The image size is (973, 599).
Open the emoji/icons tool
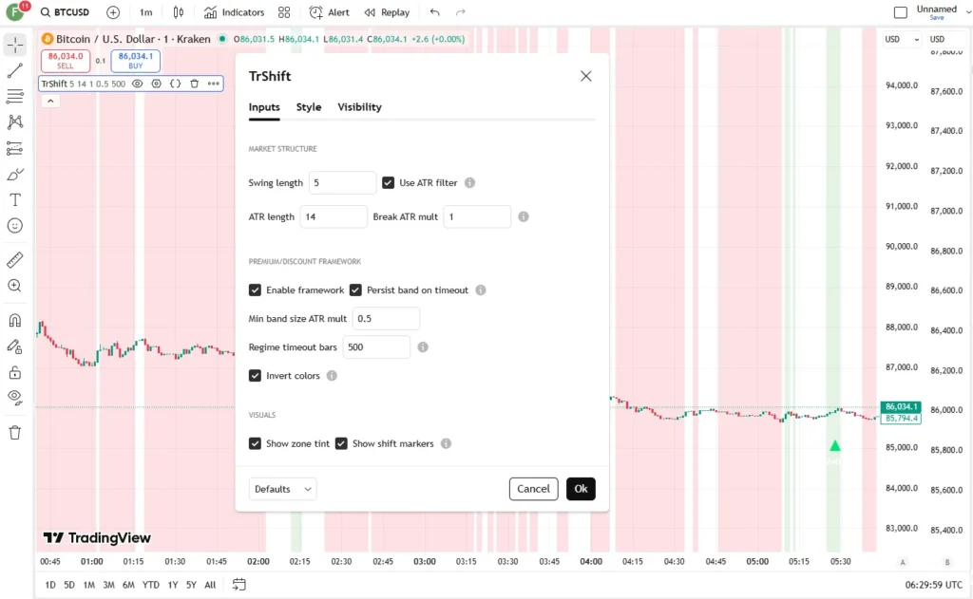pos(15,226)
